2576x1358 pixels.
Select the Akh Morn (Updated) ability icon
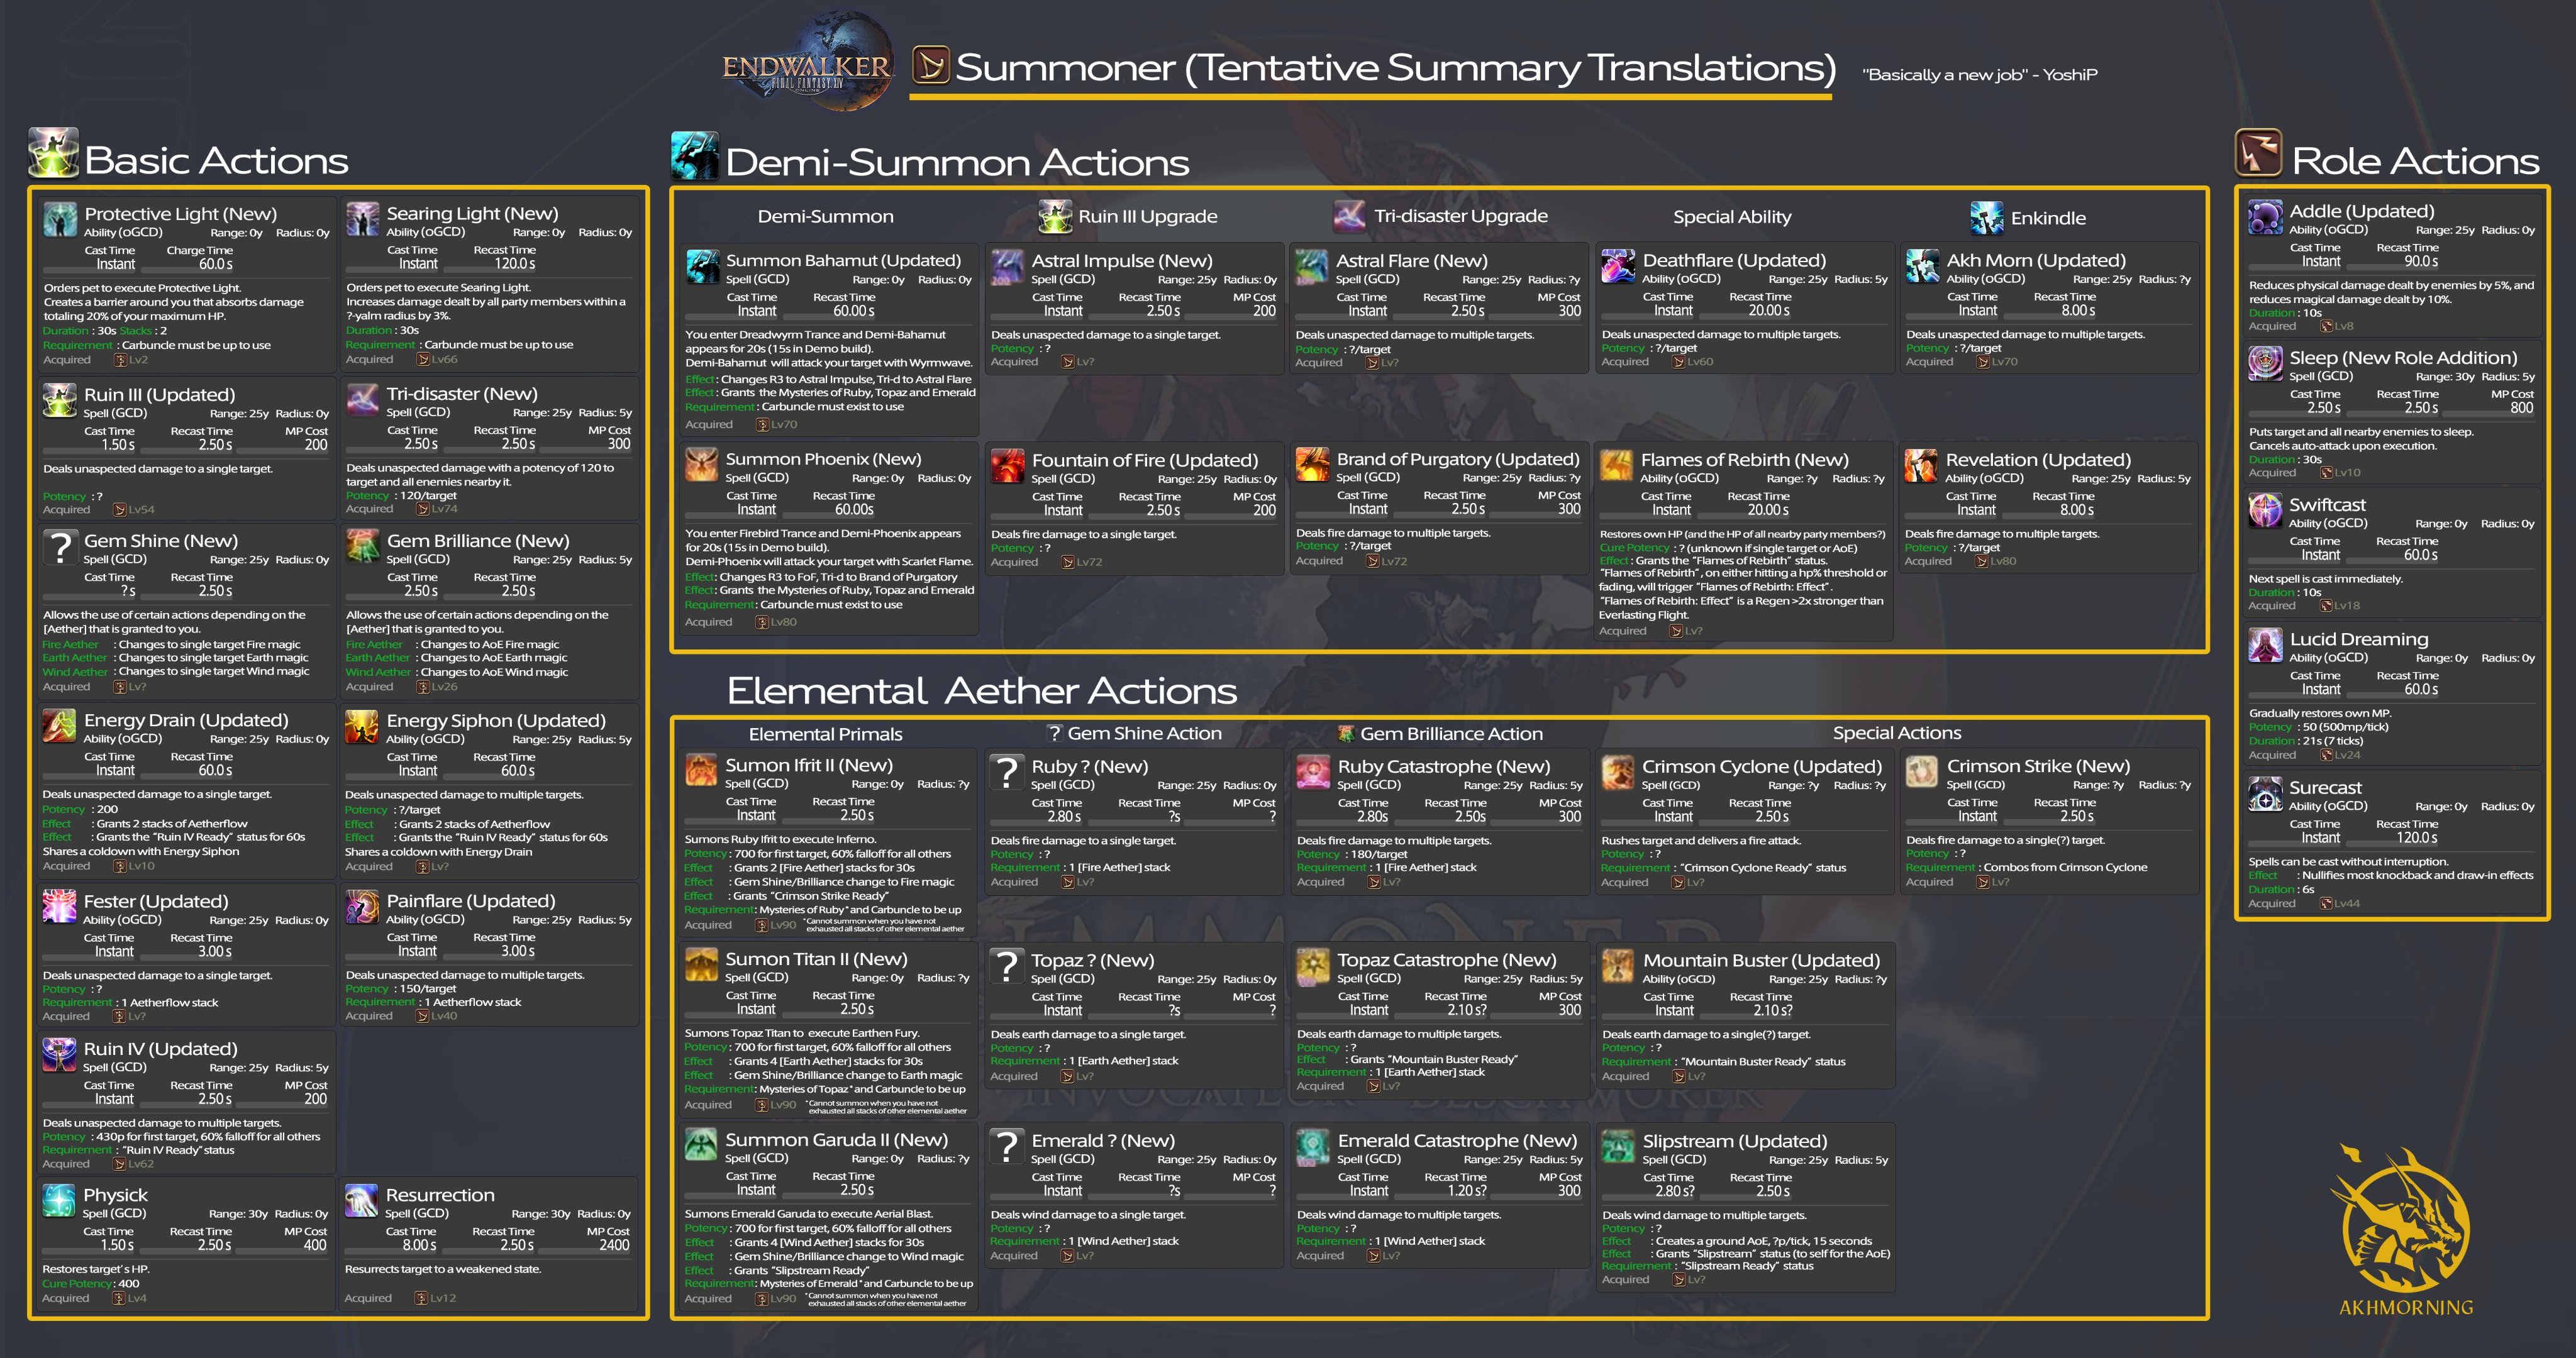pyautogui.click(x=1923, y=267)
